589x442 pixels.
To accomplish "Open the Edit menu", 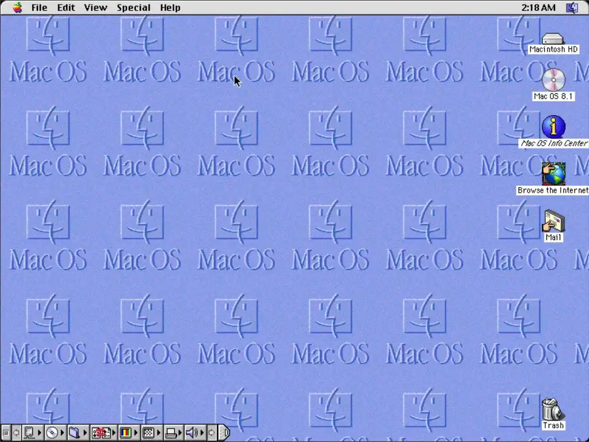I will [66, 7].
